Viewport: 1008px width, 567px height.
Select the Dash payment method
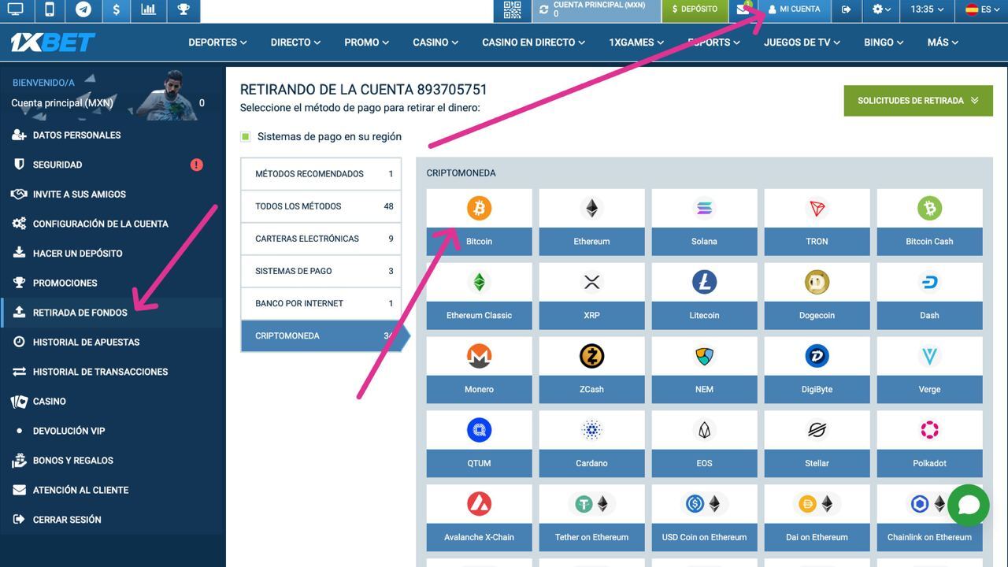click(929, 296)
